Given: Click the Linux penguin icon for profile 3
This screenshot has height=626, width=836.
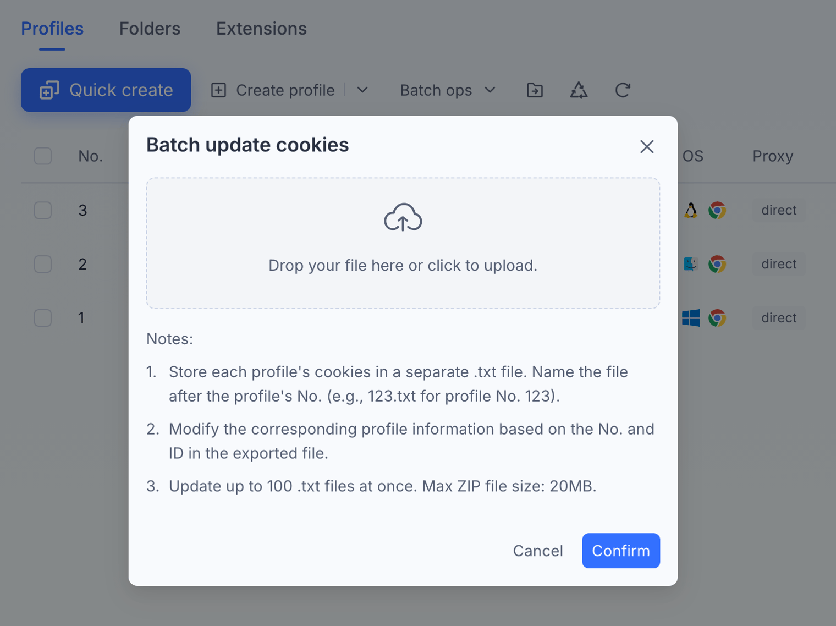Looking at the screenshot, I should click(x=691, y=210).
